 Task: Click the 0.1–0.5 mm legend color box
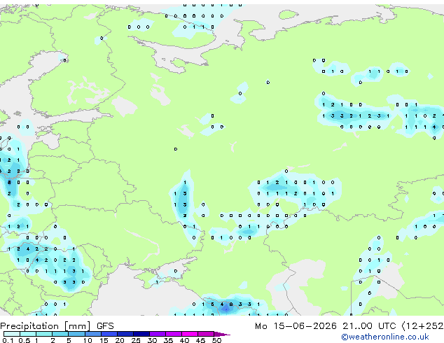pos(12,334)
